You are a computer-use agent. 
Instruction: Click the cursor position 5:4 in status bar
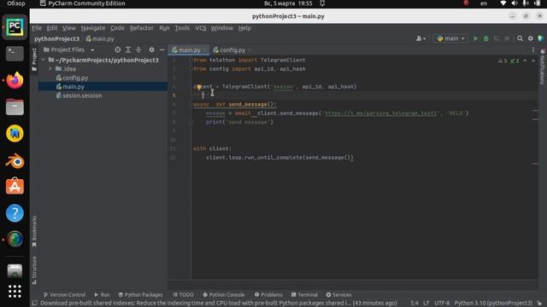click(x=414, y=304)
